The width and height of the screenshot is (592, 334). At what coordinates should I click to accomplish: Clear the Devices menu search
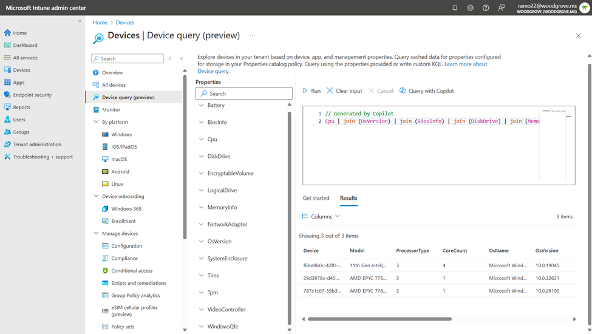coord(170,58)
